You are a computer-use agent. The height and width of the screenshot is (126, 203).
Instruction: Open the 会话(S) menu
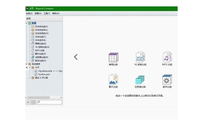tap(29, 13)
